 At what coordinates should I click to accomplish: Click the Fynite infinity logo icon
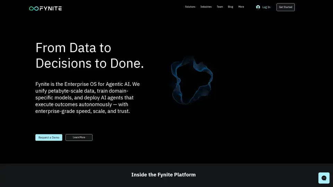point(34,8)
